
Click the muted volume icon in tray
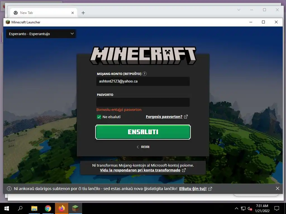point(250,208)
